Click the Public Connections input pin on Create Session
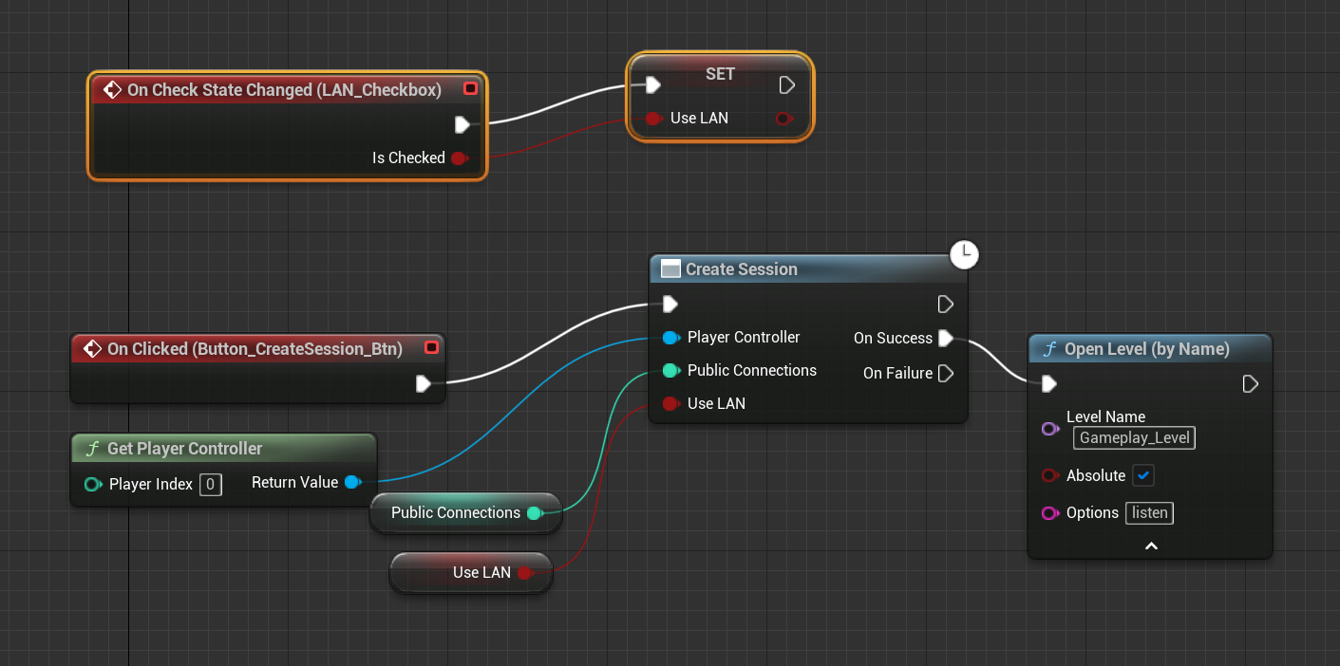The image size is (1340, 666). point(670,370)
